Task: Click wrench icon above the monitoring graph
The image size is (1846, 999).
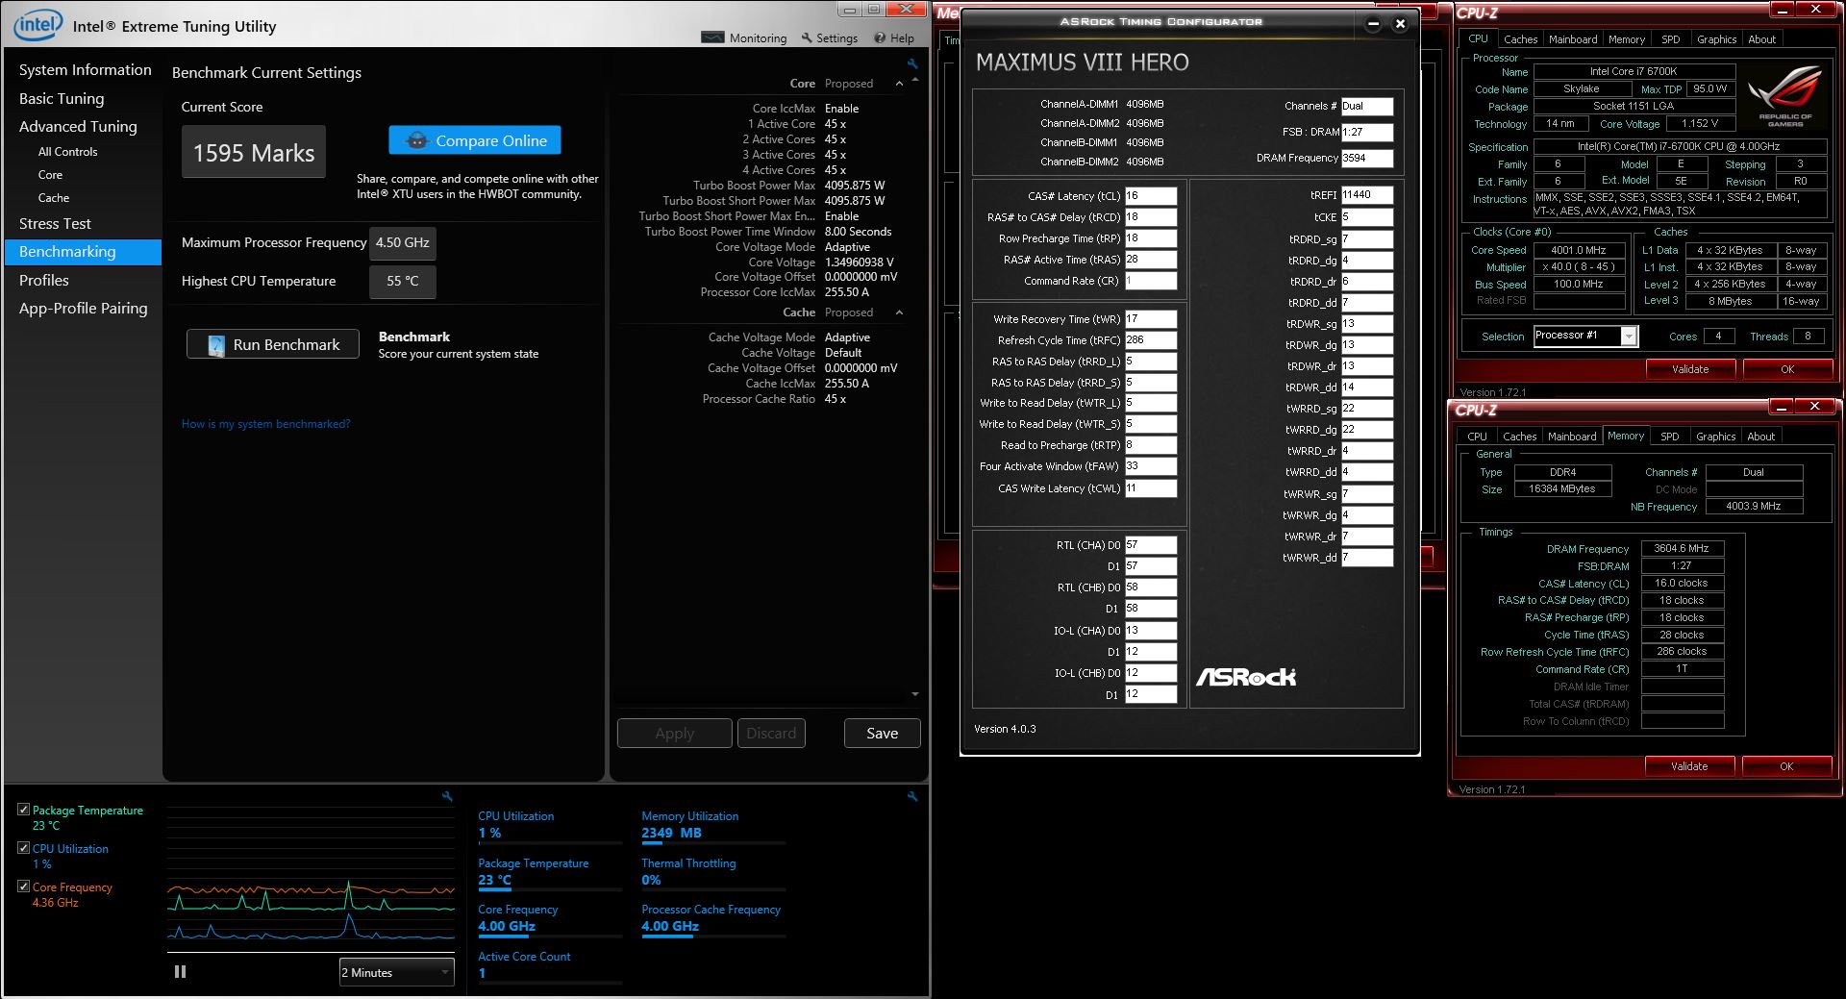Action: [x=447, y=796]
